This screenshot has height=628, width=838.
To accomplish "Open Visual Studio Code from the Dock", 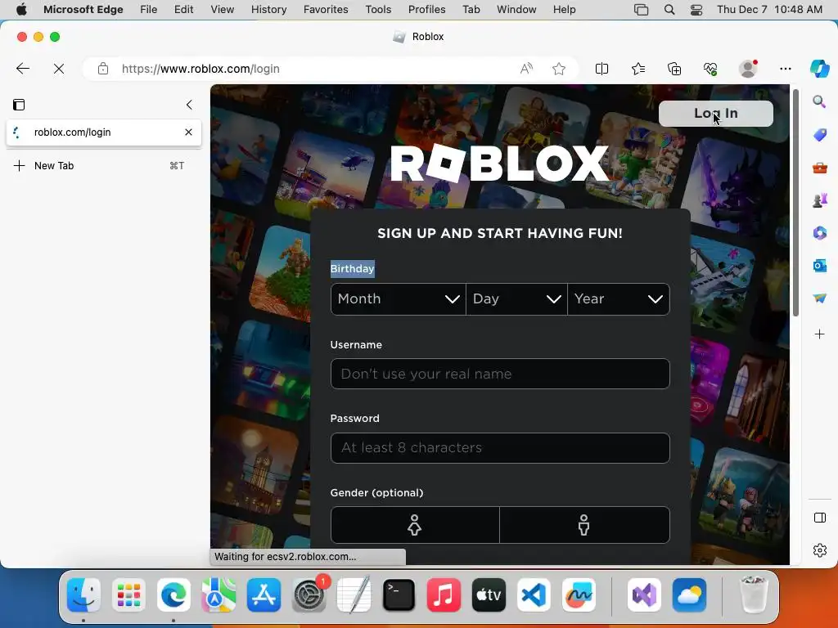I will 534,595.
